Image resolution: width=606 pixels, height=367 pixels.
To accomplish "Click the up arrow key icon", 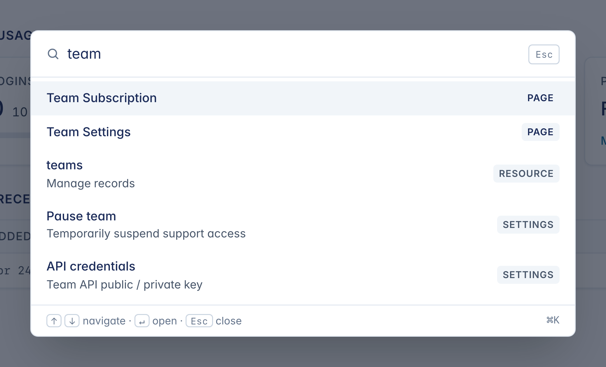I will (x=54, y=321).
